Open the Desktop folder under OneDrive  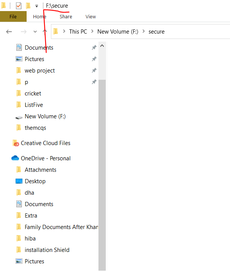[35, 181]
